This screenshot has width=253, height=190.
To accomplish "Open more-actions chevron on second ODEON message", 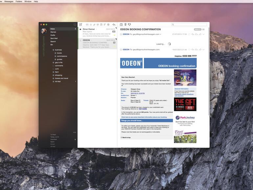I will (x=204, y=50).
